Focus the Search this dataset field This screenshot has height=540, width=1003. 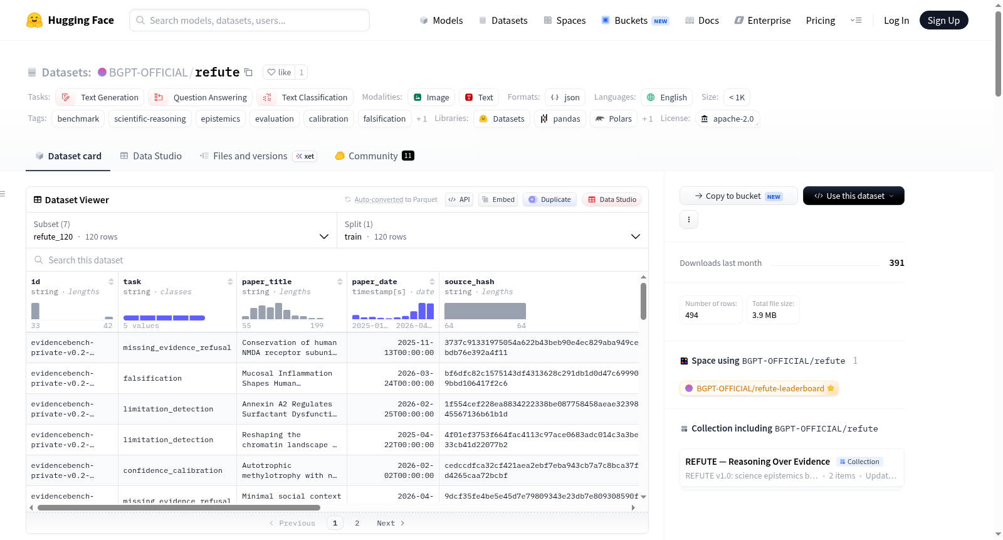pos(337,260)
